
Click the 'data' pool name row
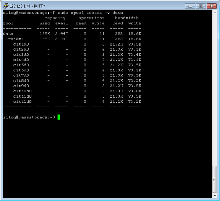coord(8,34)
